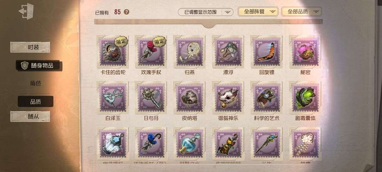Viewport: 382px width, 172px height.
Task: Switch to the 时装 tab
Action: (30, 47)
